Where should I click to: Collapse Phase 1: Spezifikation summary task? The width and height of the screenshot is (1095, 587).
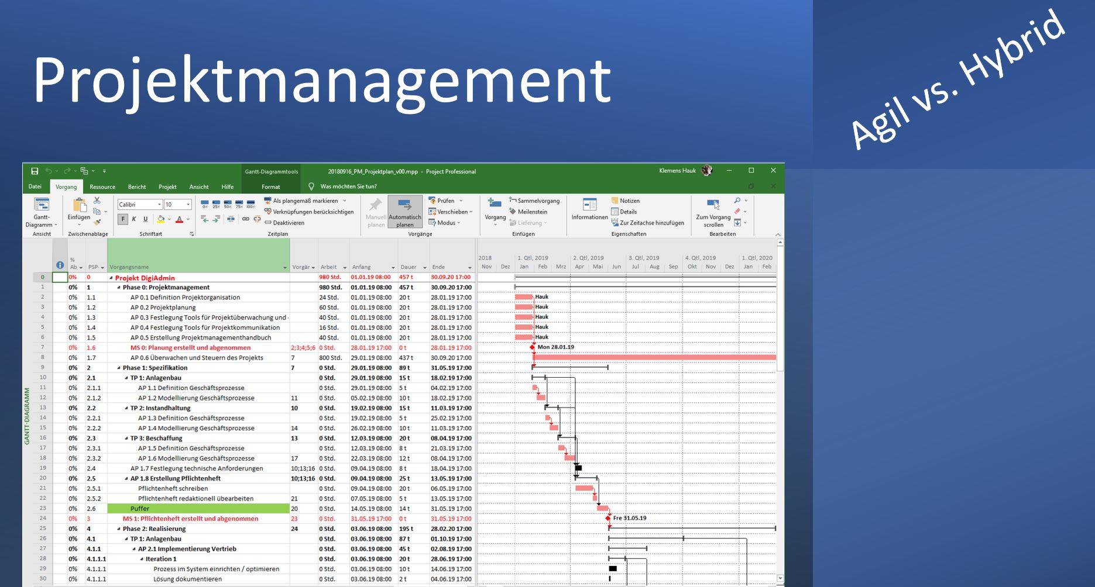tap(119, 368)
